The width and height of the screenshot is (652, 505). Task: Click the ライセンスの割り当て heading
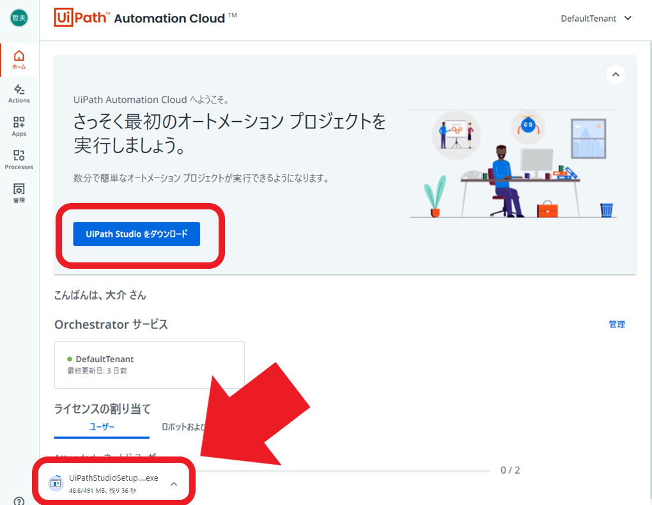tap(102, 409)
